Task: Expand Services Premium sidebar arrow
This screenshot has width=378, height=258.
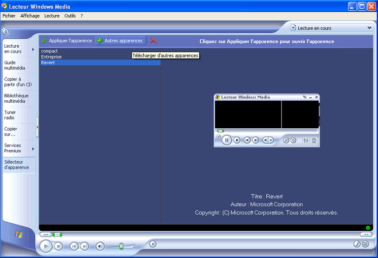Action: point(33,149)
